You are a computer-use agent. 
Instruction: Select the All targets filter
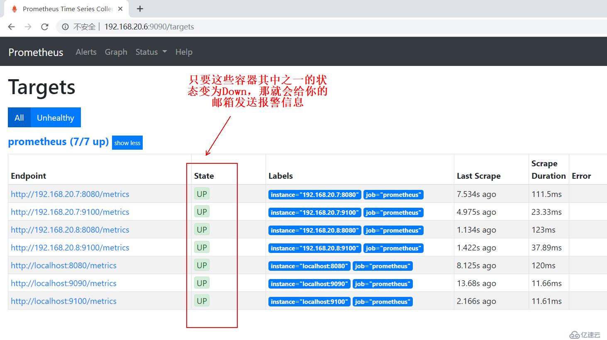pyautogui.click(x=19, y=117)
